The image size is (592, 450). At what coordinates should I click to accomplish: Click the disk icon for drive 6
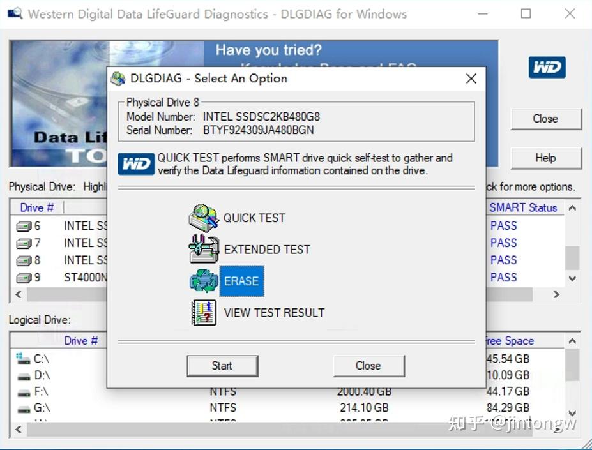tap(24, 226)
